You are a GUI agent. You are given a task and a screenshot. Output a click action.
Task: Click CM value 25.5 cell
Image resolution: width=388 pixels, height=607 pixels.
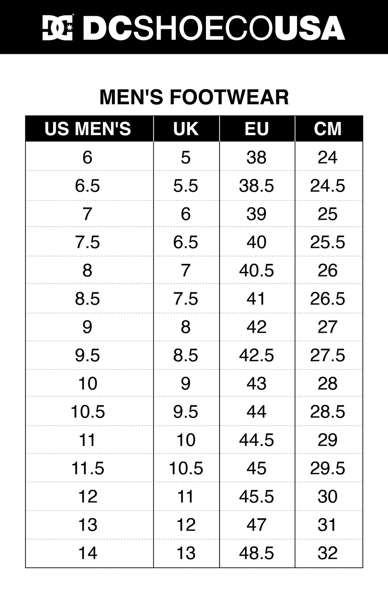pos(329,242)
